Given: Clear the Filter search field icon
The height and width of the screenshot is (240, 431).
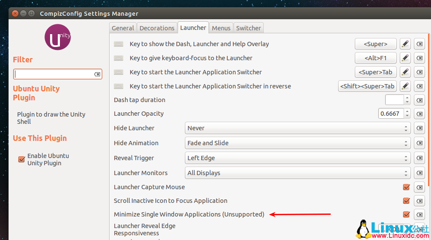Looking at the screenshot, I should pyautogui.click(x=97, y=74).
